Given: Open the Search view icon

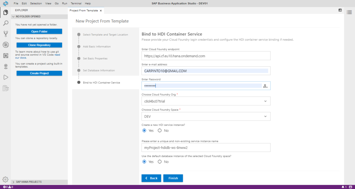Looking at the screenshot, I should click(6, 23).
